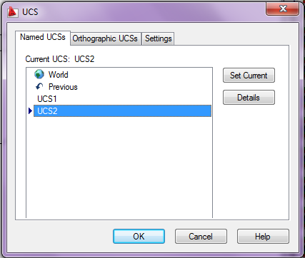The image size is (305, 258).
Task: Click the current-UCS triangle marker beside UCS2
Action: point(30,110)
